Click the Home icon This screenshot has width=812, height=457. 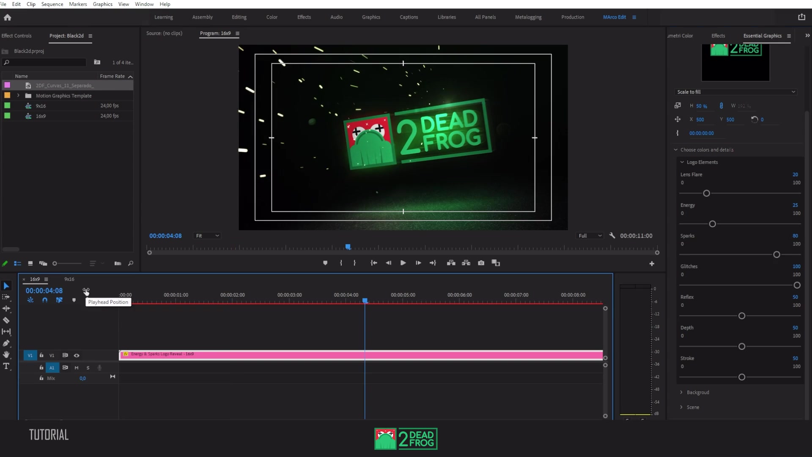tap(7, 17)
